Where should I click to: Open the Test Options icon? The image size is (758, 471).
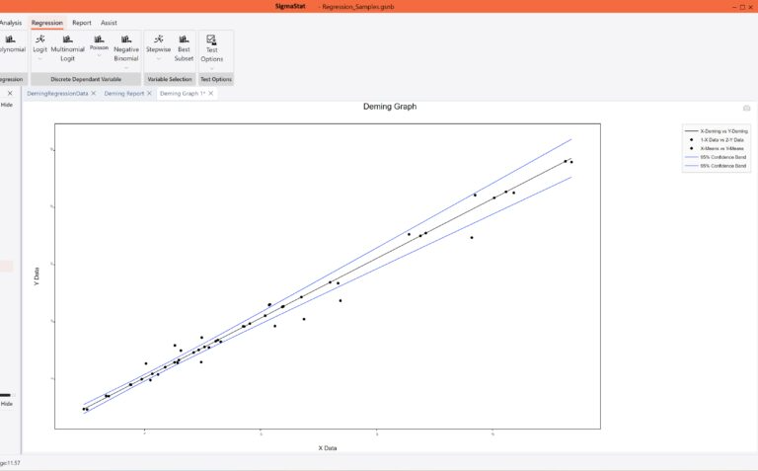[211, 39]
